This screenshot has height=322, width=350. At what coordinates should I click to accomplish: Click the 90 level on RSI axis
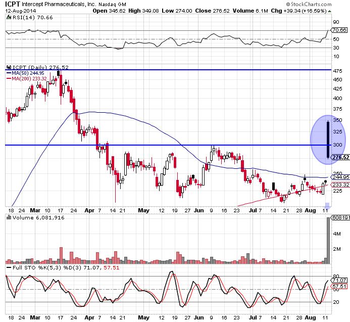[x=336, y=22]
